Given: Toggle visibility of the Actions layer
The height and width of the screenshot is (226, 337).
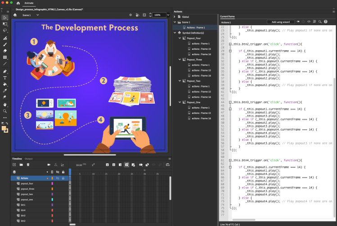Looking at the screenshot, I should click(58, 178).
